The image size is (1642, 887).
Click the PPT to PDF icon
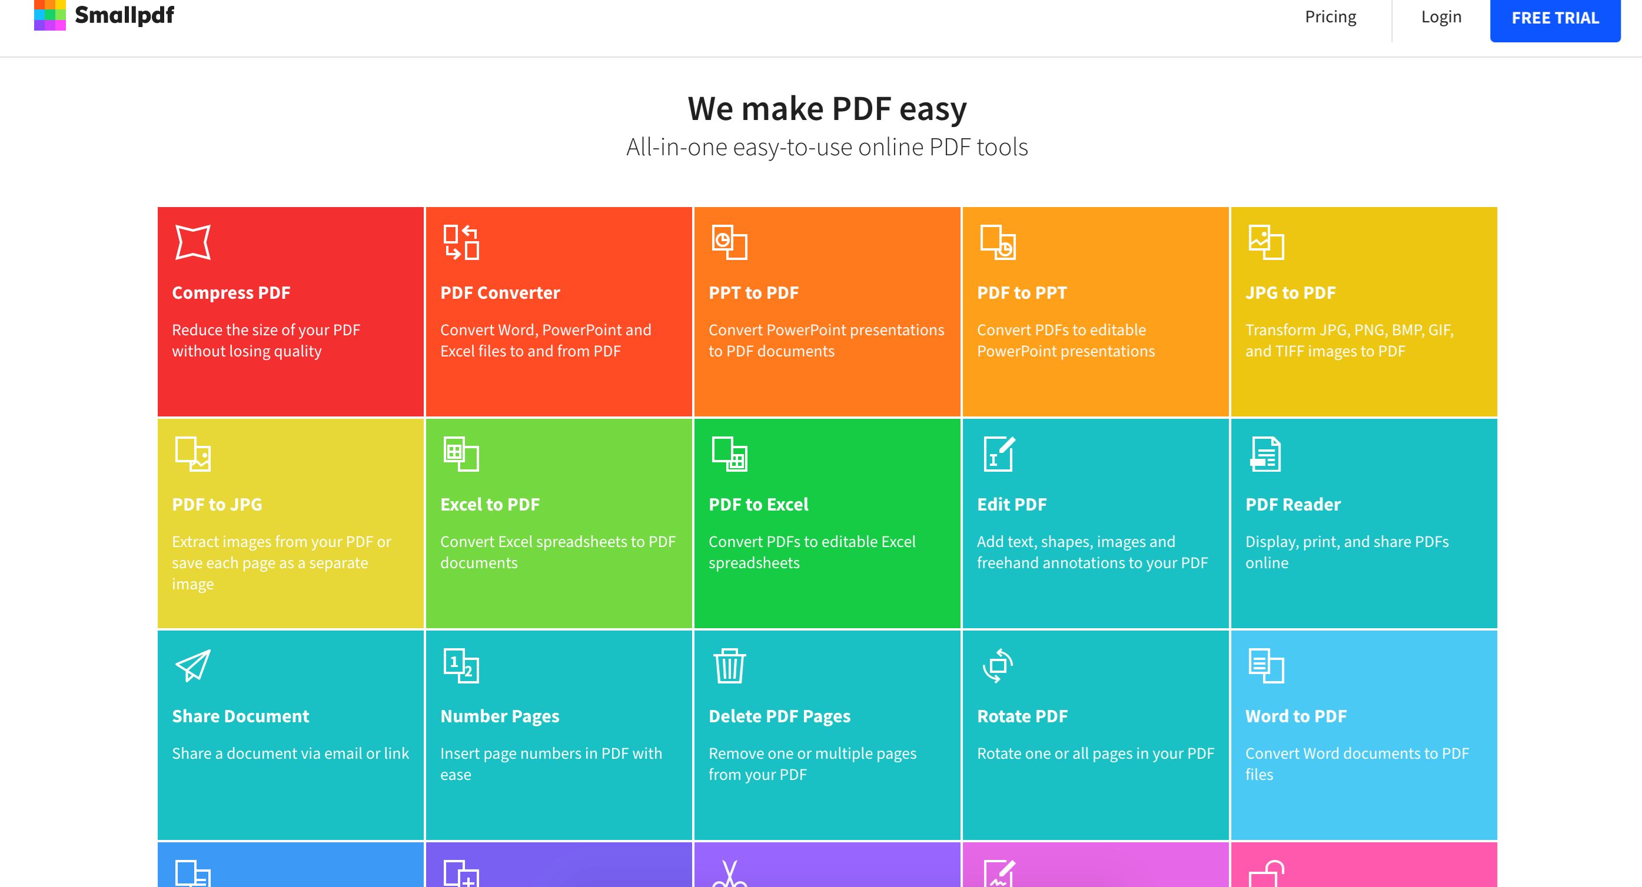pyautogui.click(x=729, y=242)
